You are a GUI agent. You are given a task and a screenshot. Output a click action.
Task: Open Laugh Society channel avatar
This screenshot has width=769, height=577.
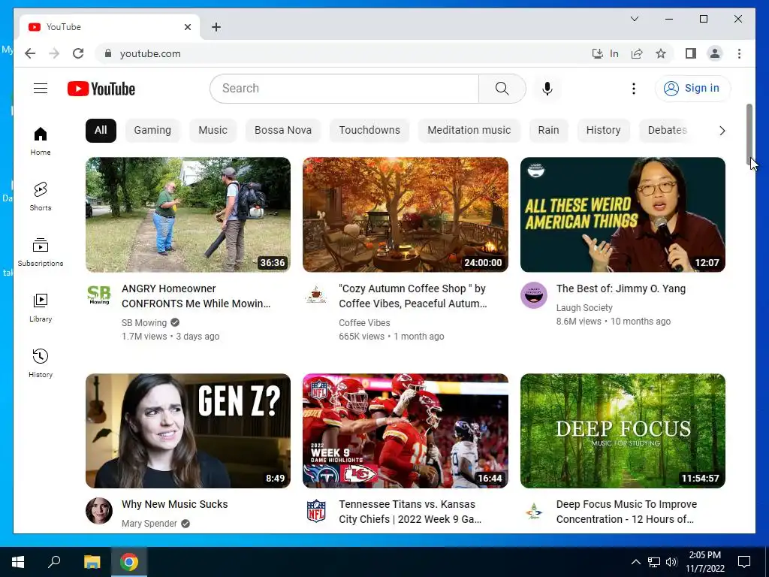(534, 295)
